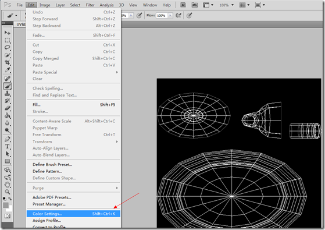Expand the toolbox double-arrow toggle

[x=3, y=23]
